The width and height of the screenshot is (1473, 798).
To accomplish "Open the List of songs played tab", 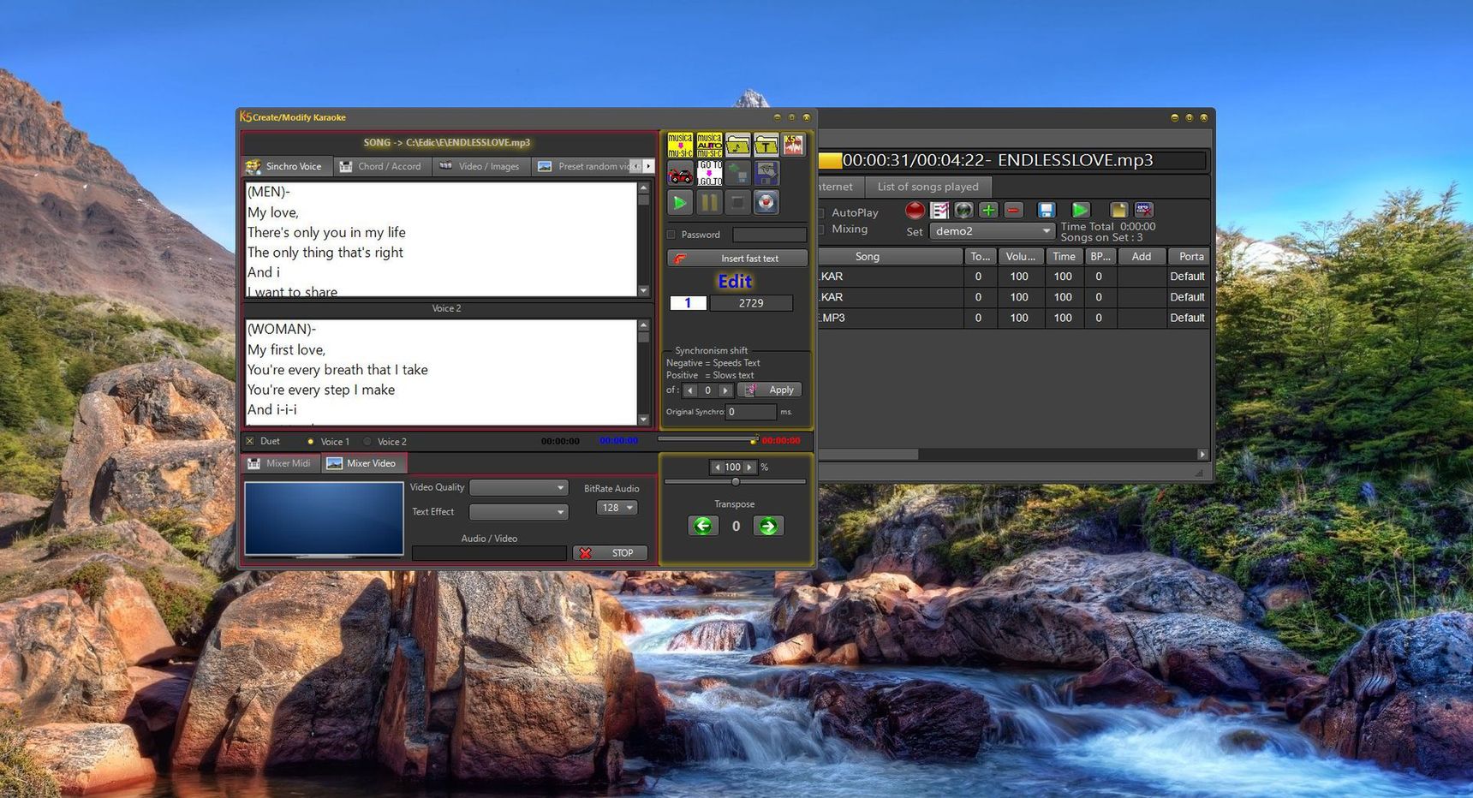I will 927,187.
